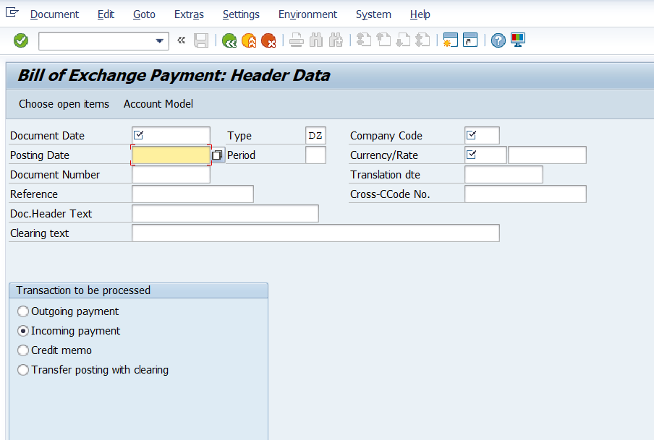Collapse the command field with double chevron

click(182, 40)
